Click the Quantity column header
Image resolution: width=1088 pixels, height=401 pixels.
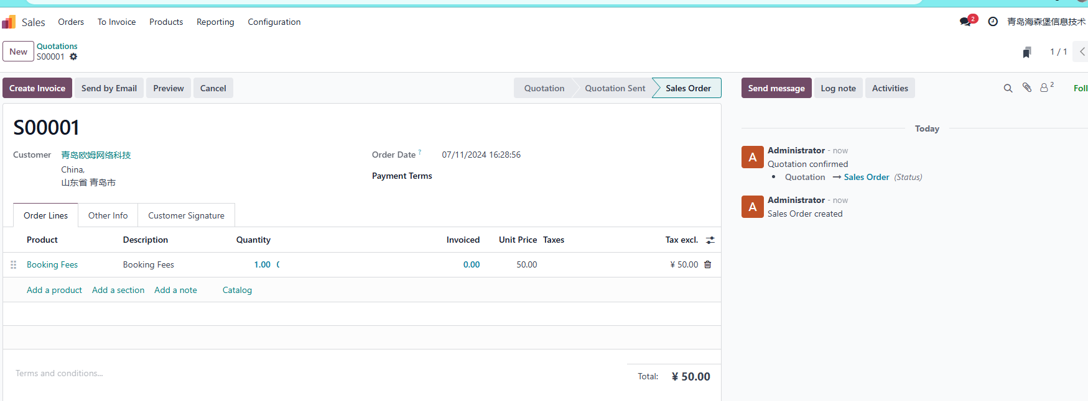pos(253,240)
